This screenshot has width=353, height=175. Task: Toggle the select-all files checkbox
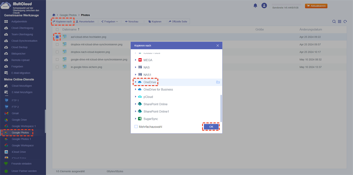tap(57, 30)
